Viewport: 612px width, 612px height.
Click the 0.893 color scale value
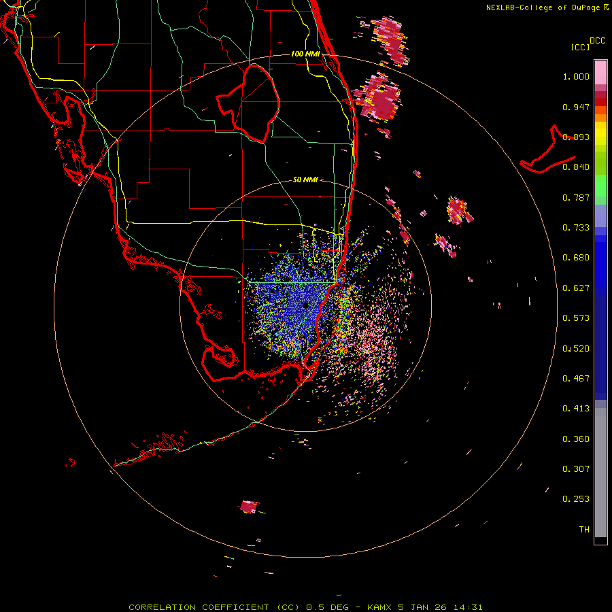576,137
